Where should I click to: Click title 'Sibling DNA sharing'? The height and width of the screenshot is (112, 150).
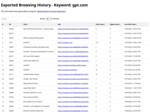tap(31, 84)
